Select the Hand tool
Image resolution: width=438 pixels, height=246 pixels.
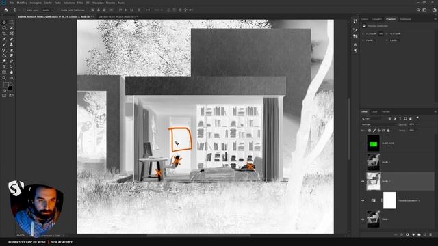(x=12, y=72)
